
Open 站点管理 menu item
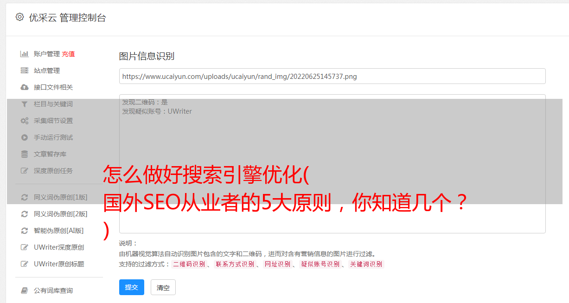(x=47, y=71)
